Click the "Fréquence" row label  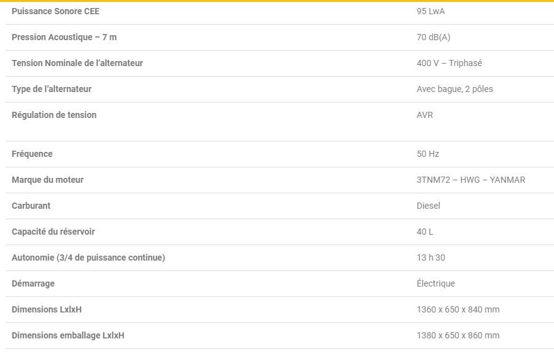(32, 154)
